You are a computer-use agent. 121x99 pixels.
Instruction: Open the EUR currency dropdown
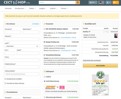pyautogui.click(x=93, y=2)
